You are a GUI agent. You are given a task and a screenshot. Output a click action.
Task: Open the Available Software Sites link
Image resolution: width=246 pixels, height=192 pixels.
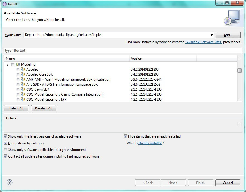tap(204, 42)
